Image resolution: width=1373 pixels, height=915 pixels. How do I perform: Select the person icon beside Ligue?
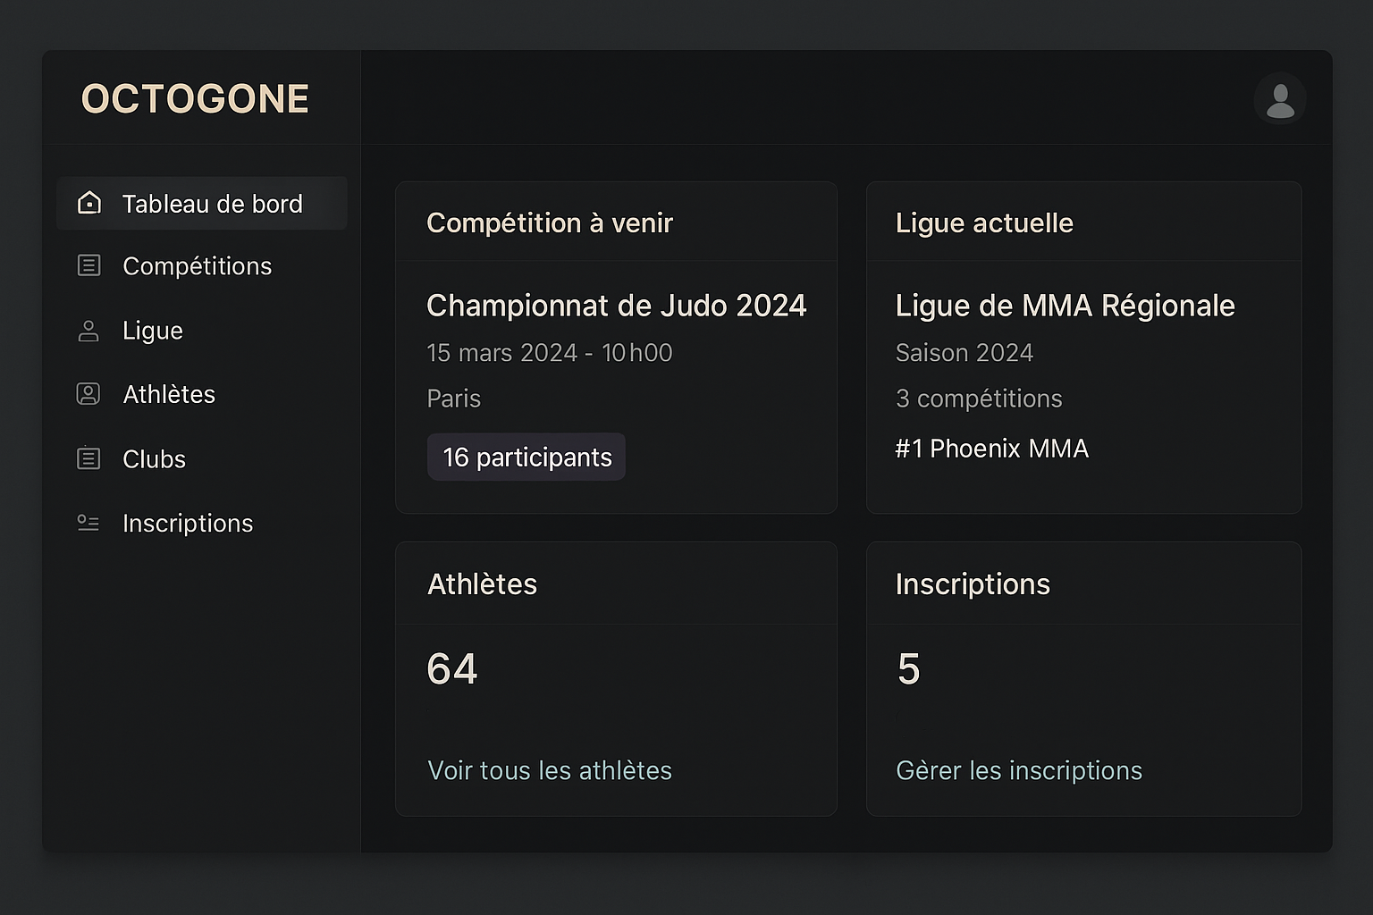pyautogui.click(x=88, y=331)
